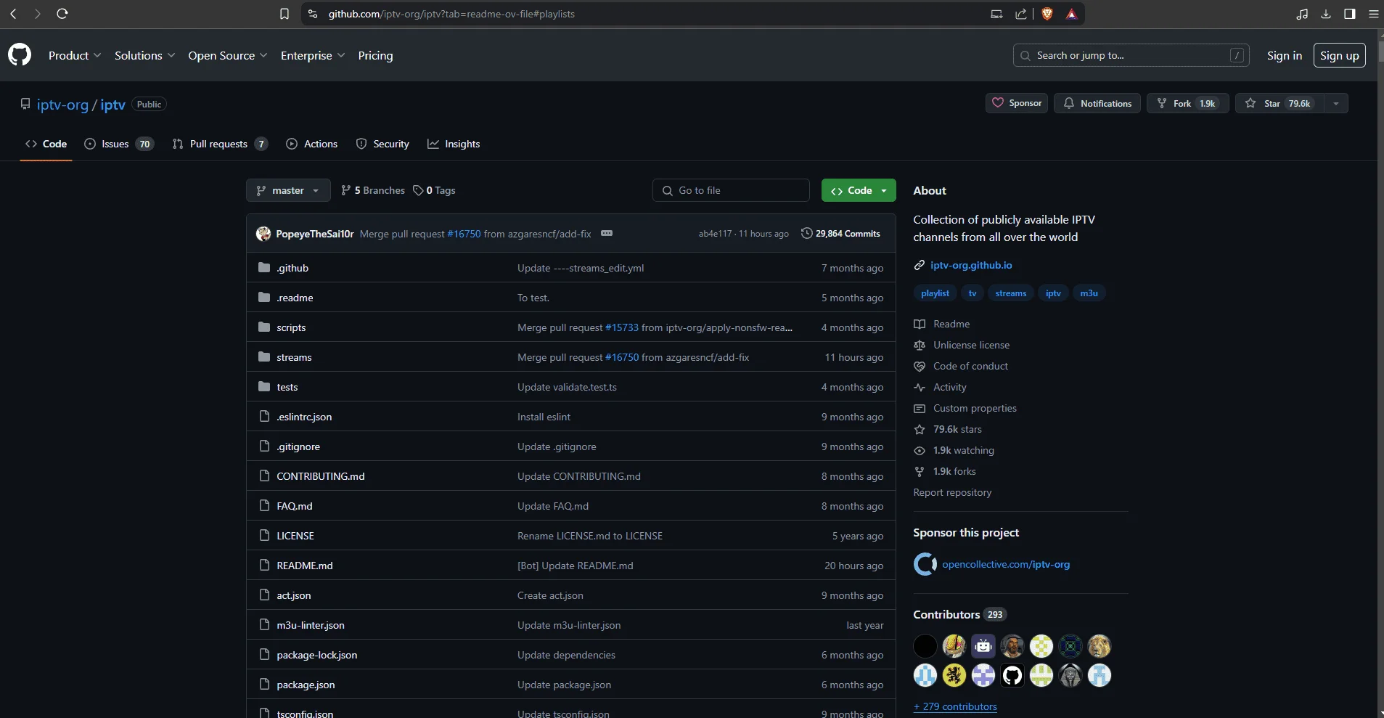Screen dimensions: 1384x718
Task: Switch to the Pull requests tab
Action: 220,144
